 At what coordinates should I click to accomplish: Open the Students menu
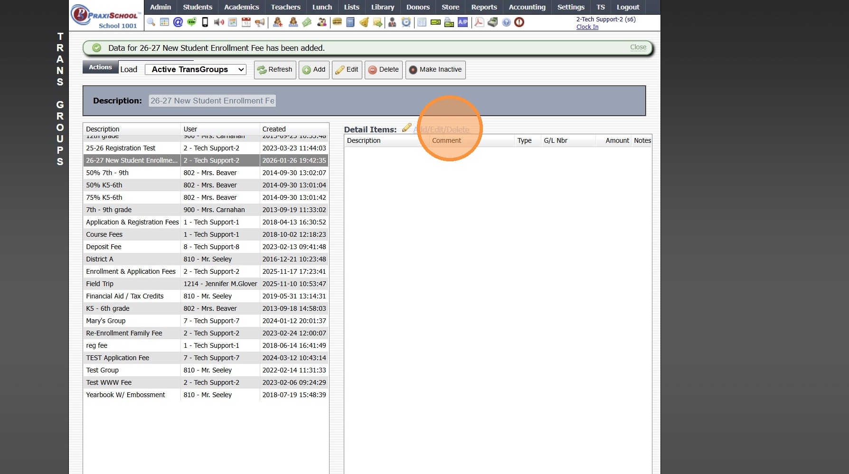tap(198, 7)
